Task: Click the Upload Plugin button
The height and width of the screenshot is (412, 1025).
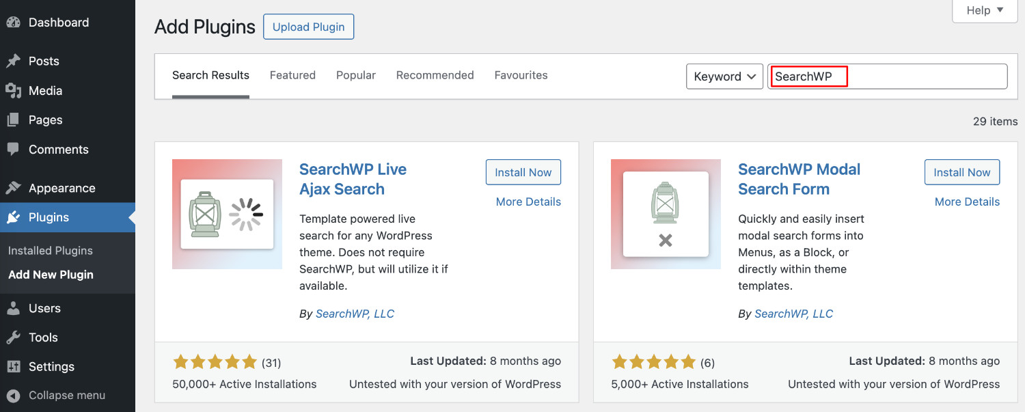Action: [308, 27]
